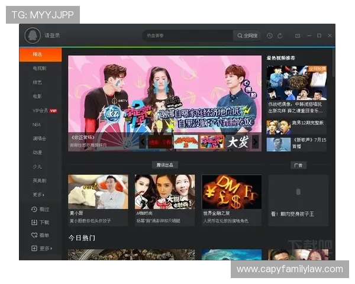Open the VIP会员 section
Image resolution: width=355 pixels, height=284 pixels.
[40, 111]
